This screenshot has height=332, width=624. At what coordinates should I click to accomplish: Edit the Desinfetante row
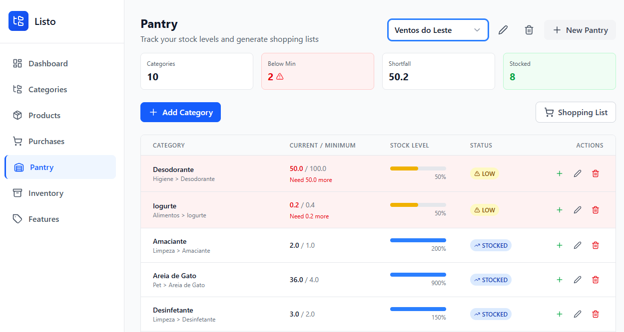[x=578, y=314]
